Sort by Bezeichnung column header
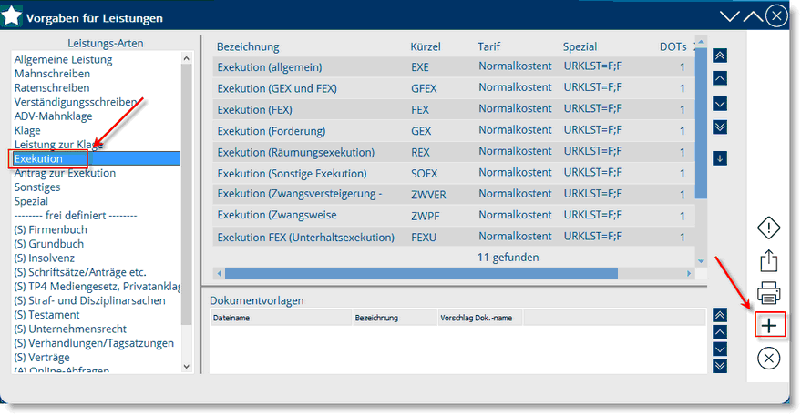 (x=248, y=47)
